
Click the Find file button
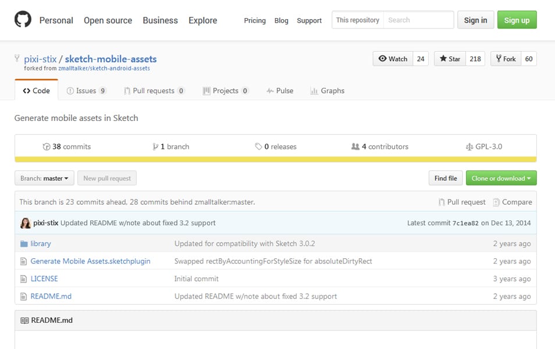coord(446,178)
